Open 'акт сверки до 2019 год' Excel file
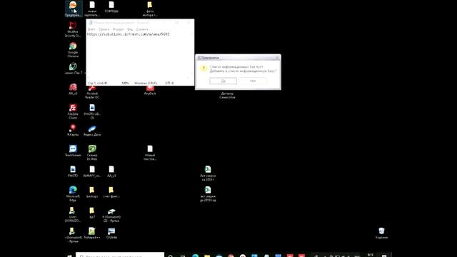 [x=208, y=193]
